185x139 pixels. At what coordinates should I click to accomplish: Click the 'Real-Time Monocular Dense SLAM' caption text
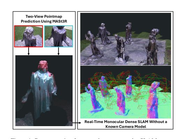coord(126,124)
